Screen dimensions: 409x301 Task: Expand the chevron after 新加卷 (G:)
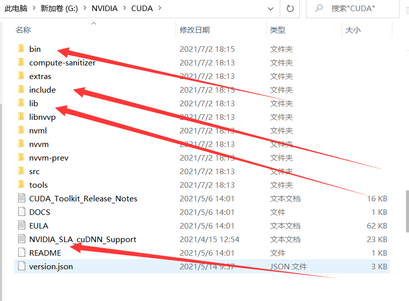85,9
